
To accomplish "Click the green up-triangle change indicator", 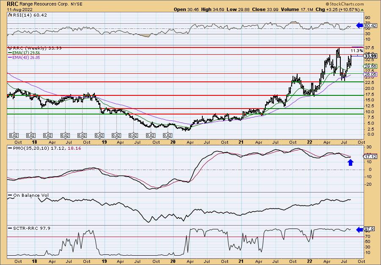I will point(362,10).
